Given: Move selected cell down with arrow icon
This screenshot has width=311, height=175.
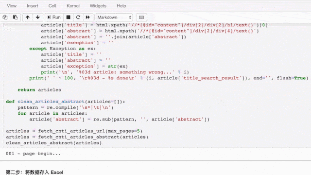Looking at the screenshot, I should 38,17.
